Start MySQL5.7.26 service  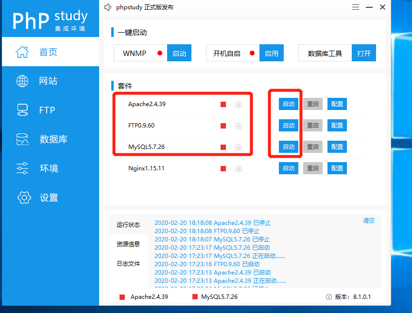click(289, 147)
